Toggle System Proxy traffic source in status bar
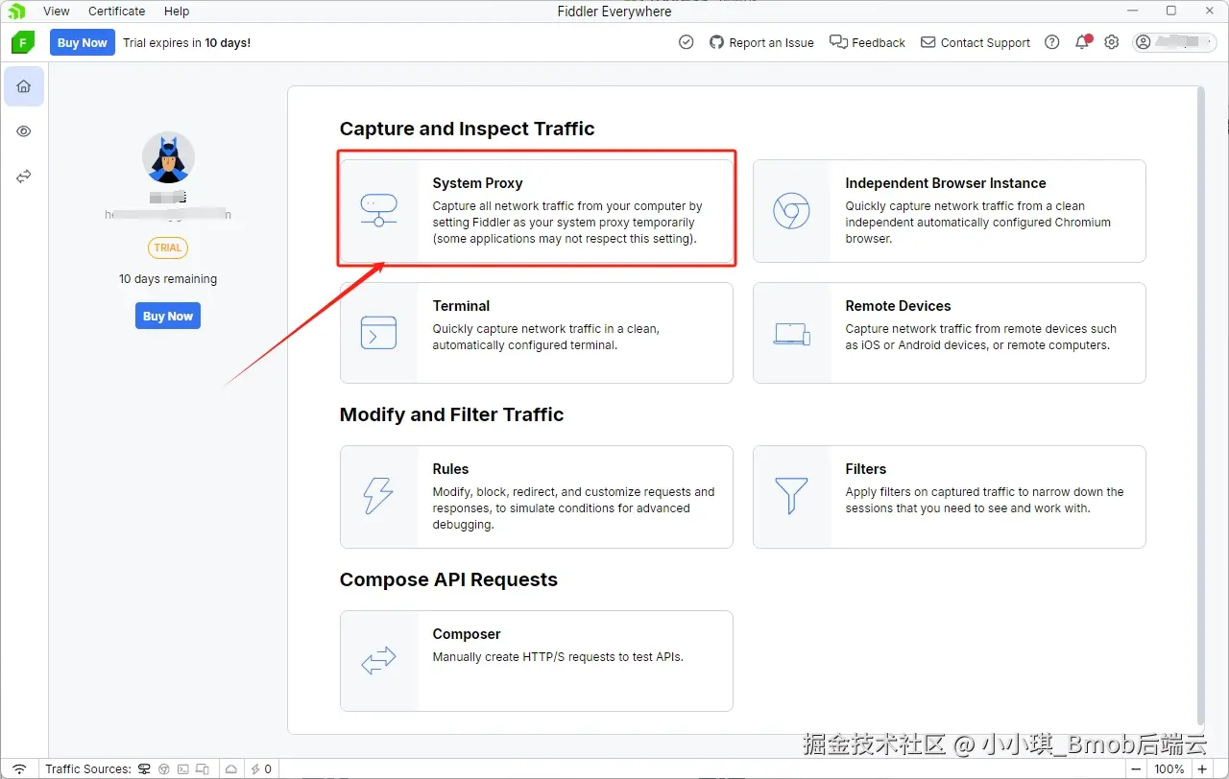 coord(144,768)
